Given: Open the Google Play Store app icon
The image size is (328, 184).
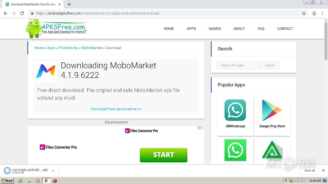Looking at the screenshot, I should [272, 110].
